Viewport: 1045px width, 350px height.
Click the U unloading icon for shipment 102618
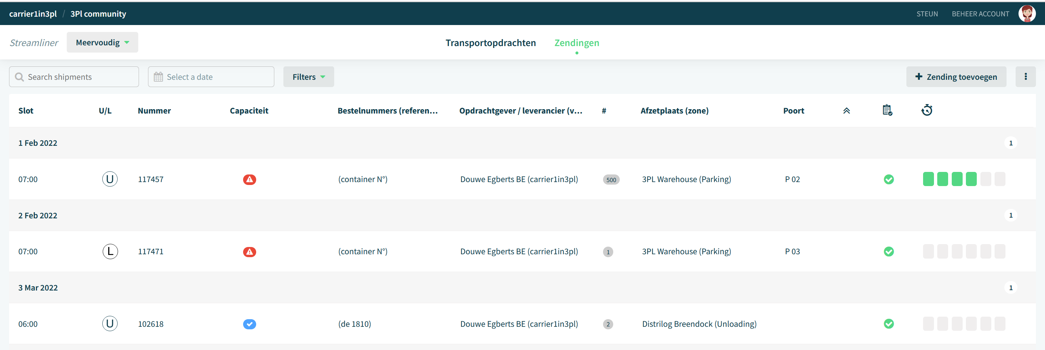[110, 324]
